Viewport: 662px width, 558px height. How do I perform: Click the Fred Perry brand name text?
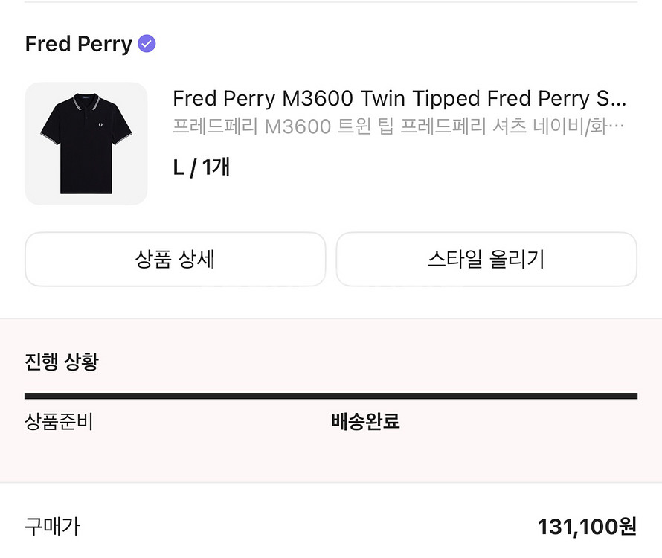pyautogui.click(x=78, y=44)
